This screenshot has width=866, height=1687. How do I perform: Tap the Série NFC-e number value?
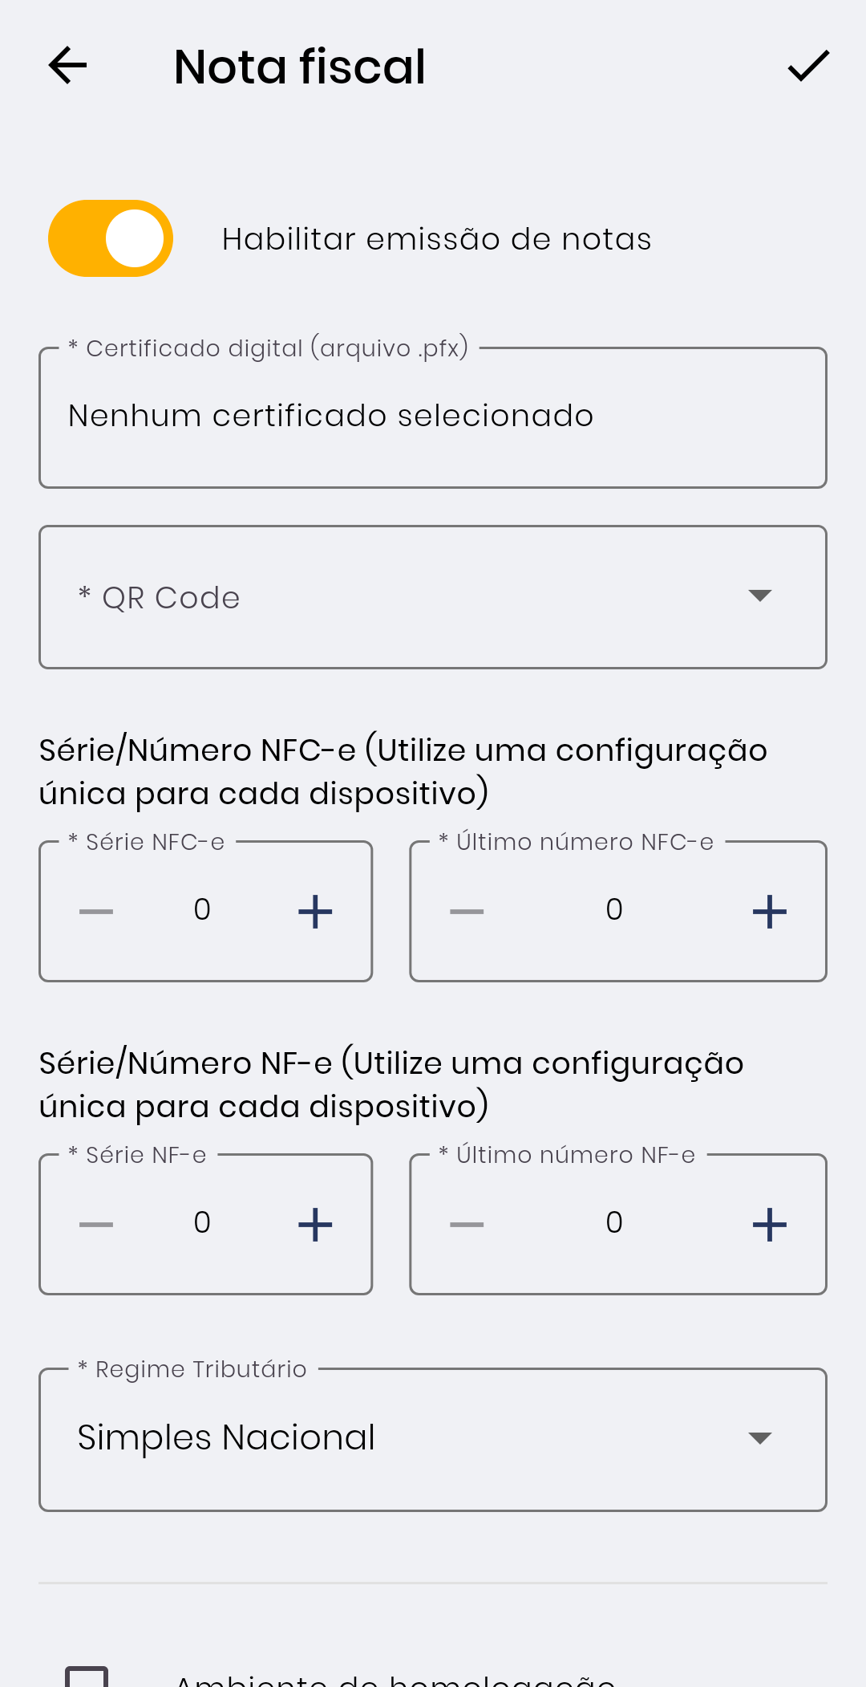point(202,910)
